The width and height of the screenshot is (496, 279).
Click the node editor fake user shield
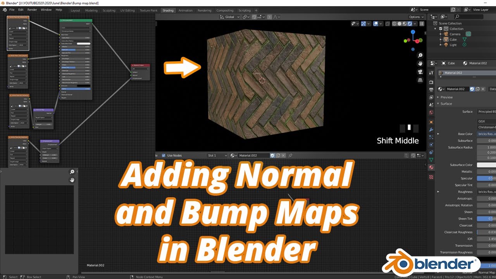tap(272, 155)
